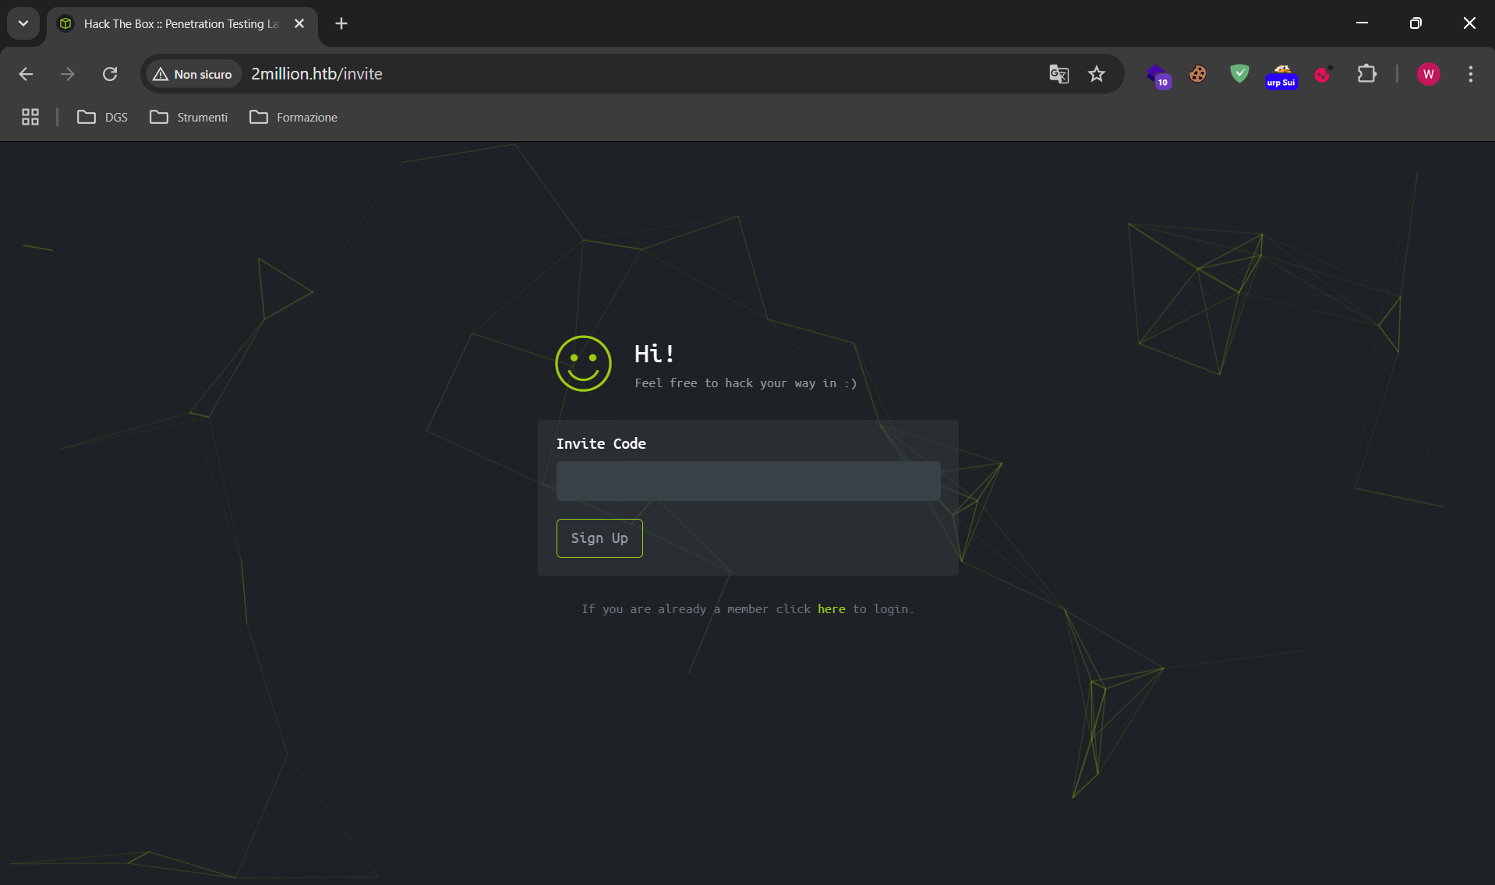Image resolution: width=1495 pixels, height=885 pixels.
Task: Click the forward navigation arrow
Action: (68, 74)
